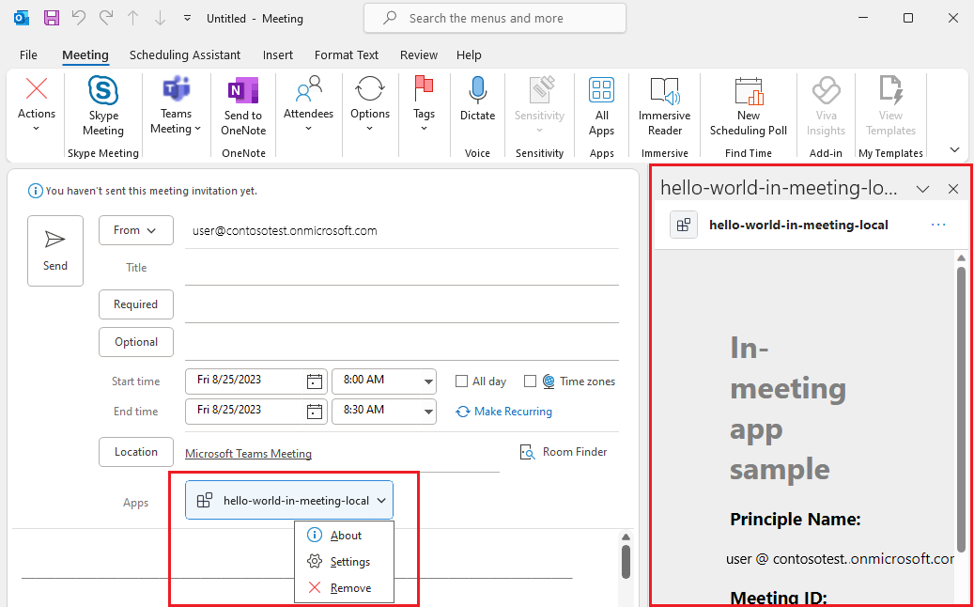
Task: Click the app icon in side panel header
Action: [x=683, y=225]
